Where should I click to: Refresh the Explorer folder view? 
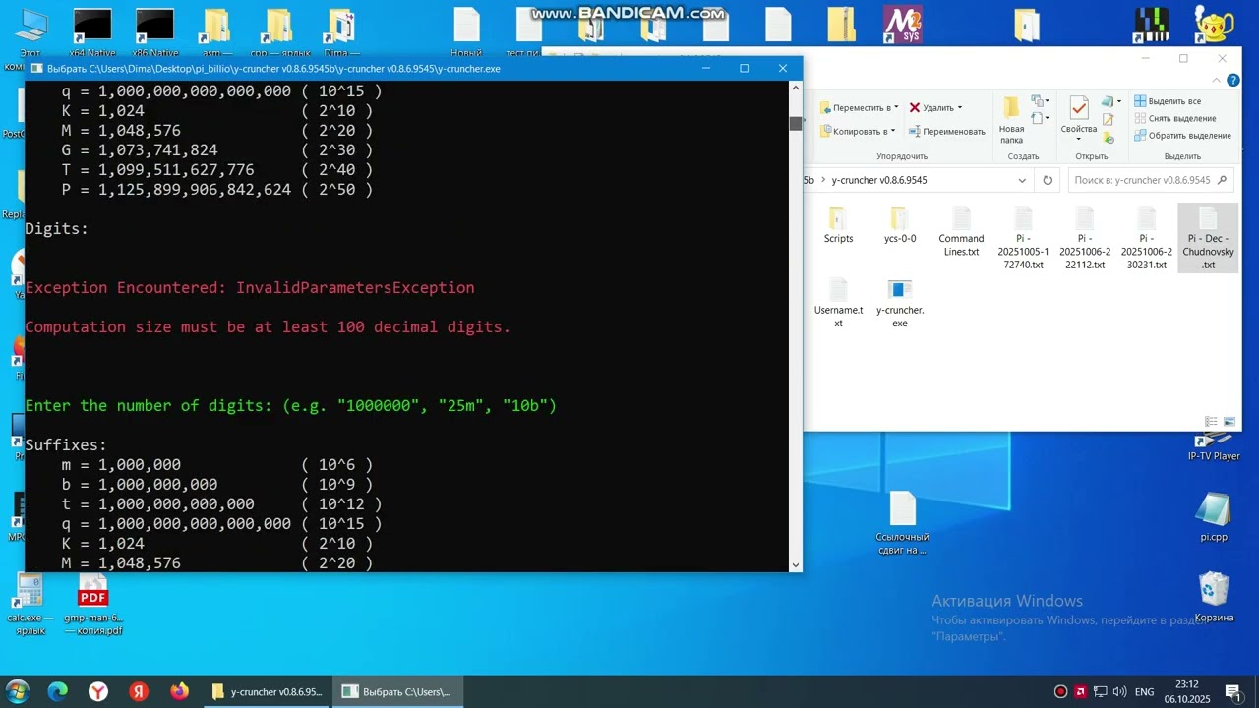pos(1048,181)
